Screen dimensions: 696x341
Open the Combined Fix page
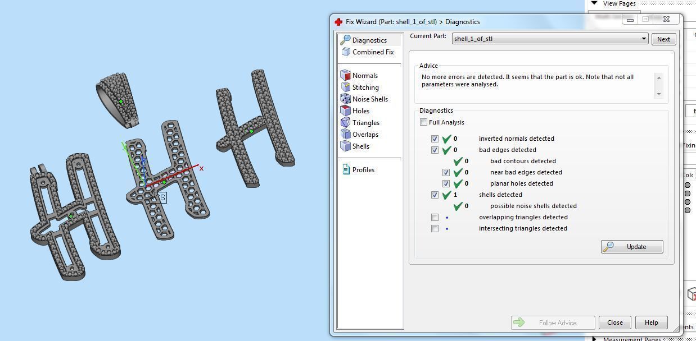[367, 52]
